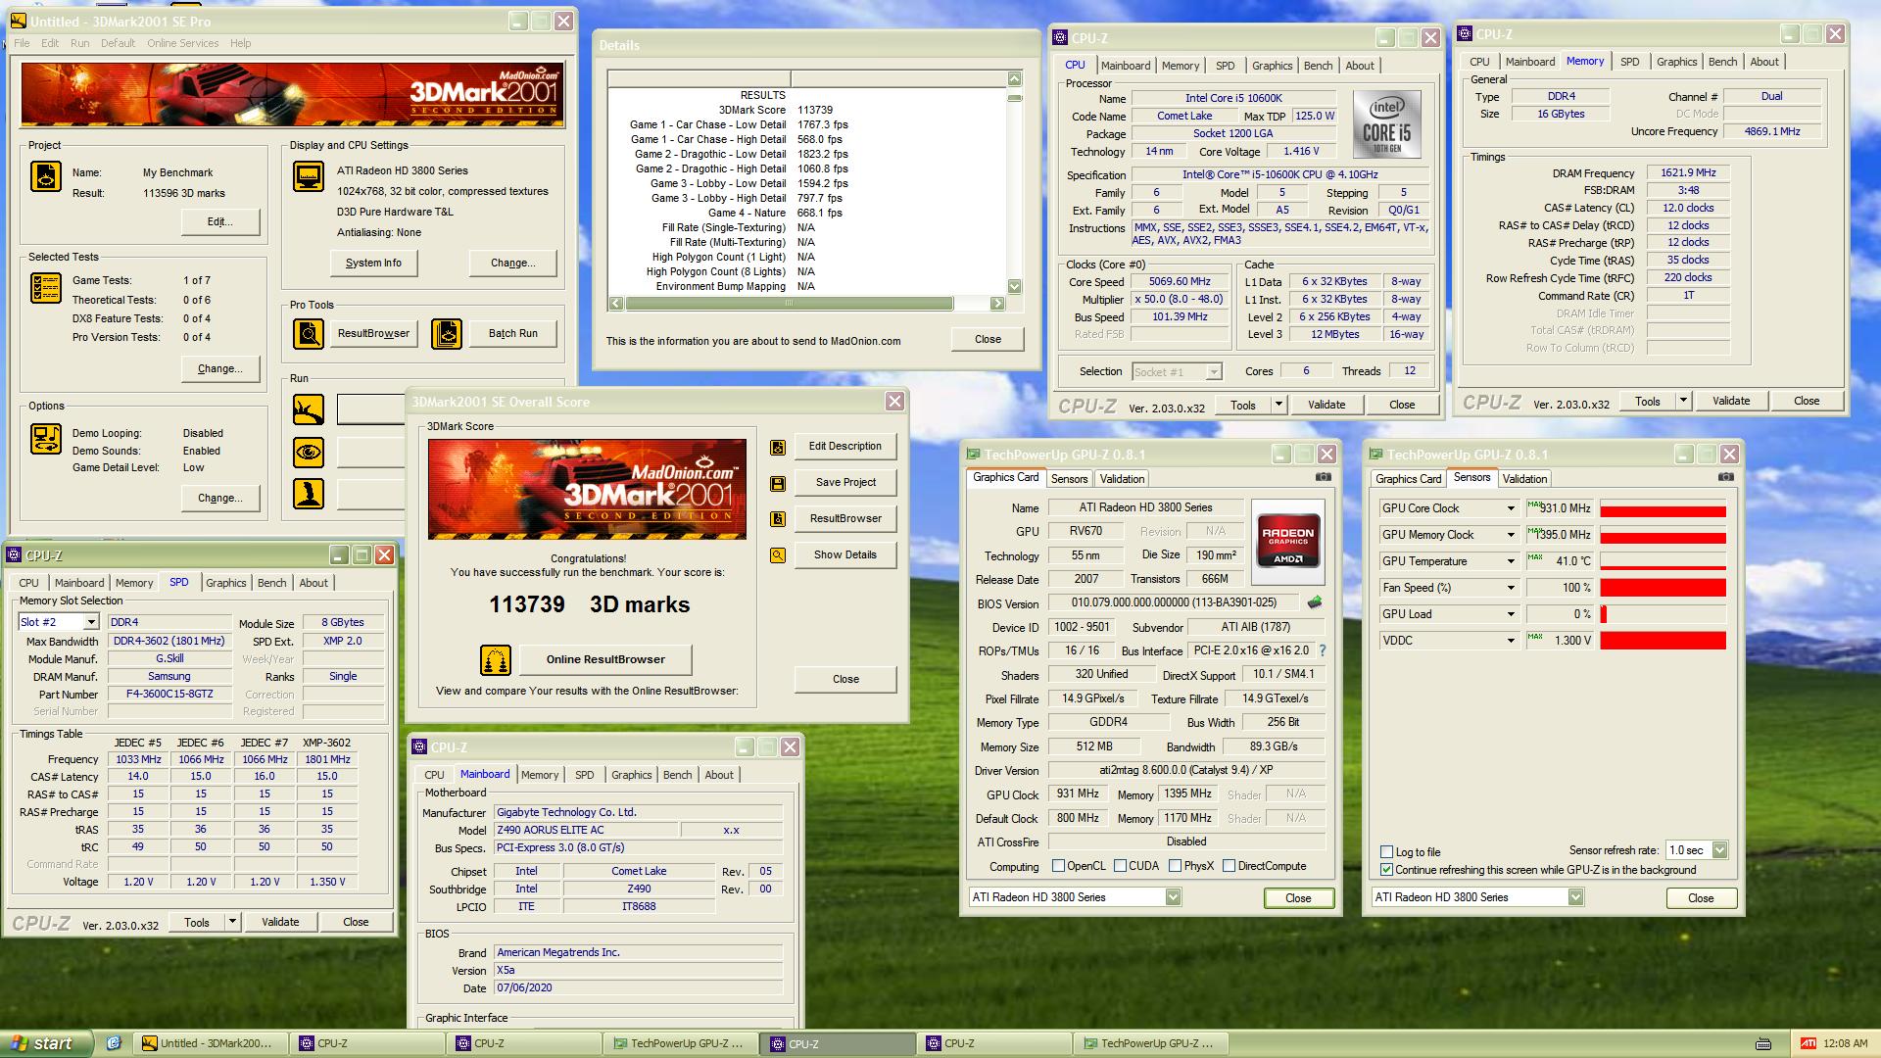
Task: Open Tools dropdown arrow in CPU-Z CPU window
Action: click(1278, 405)
